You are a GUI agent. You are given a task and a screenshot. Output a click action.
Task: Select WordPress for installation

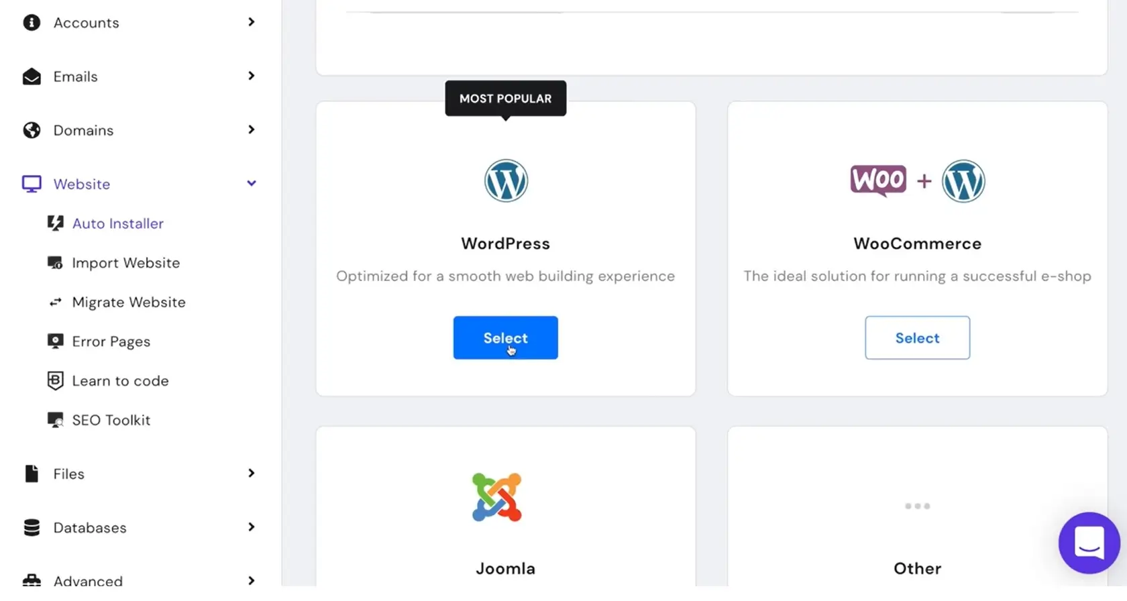tap(505, 338)
